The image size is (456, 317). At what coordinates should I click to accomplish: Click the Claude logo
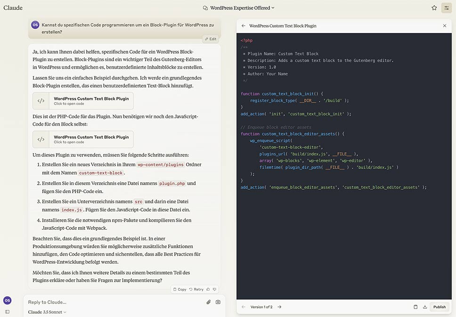(x=13, y=8)
